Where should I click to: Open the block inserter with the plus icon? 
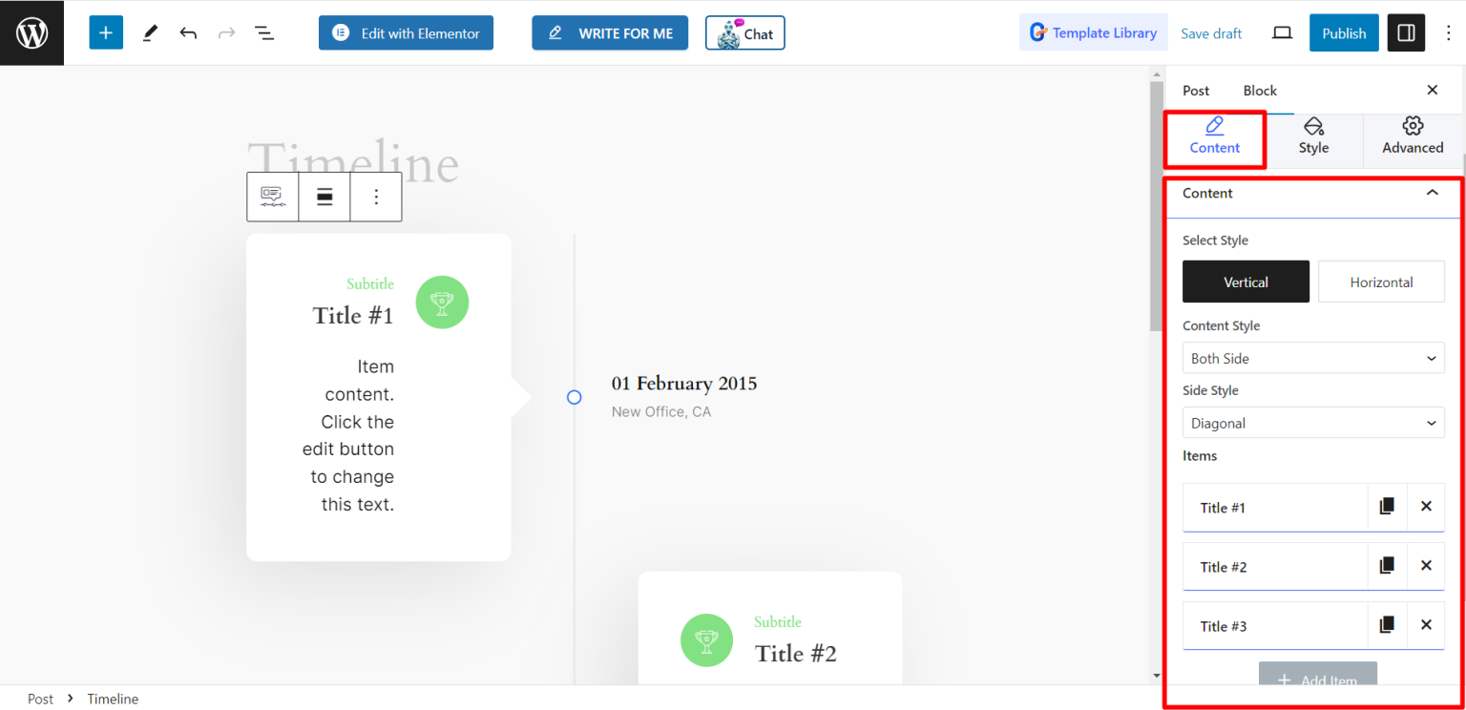tap(106, 31)
